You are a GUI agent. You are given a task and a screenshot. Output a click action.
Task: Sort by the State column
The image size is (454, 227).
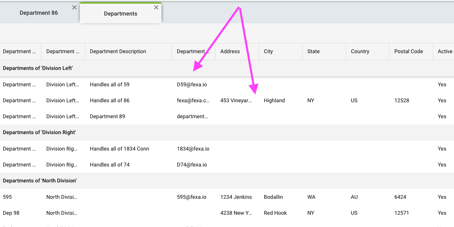[x=313, y=52]
